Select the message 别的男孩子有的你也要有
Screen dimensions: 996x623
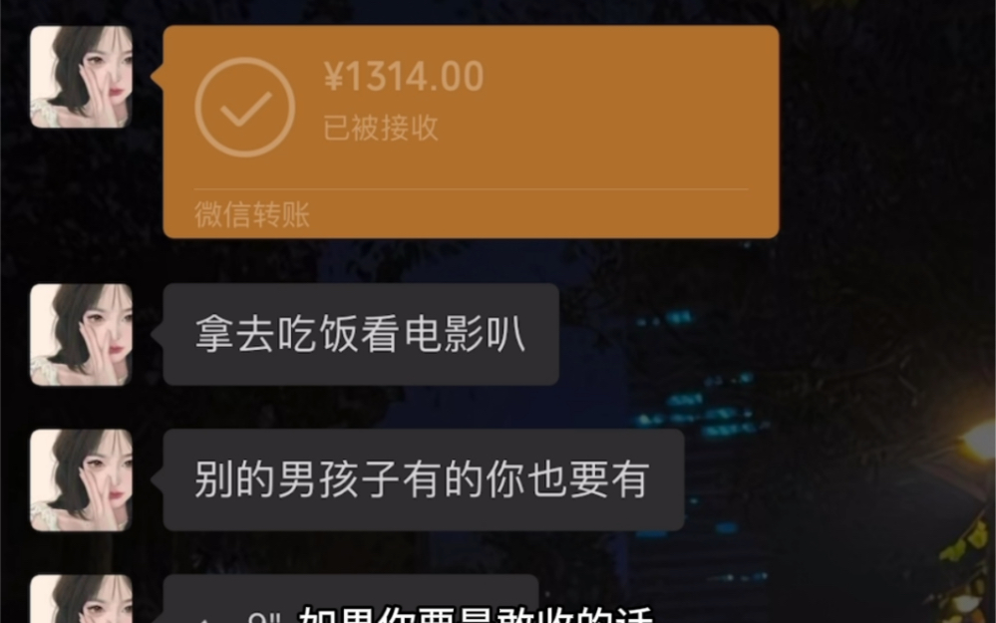pyautogui.click(x=424, y=479)
